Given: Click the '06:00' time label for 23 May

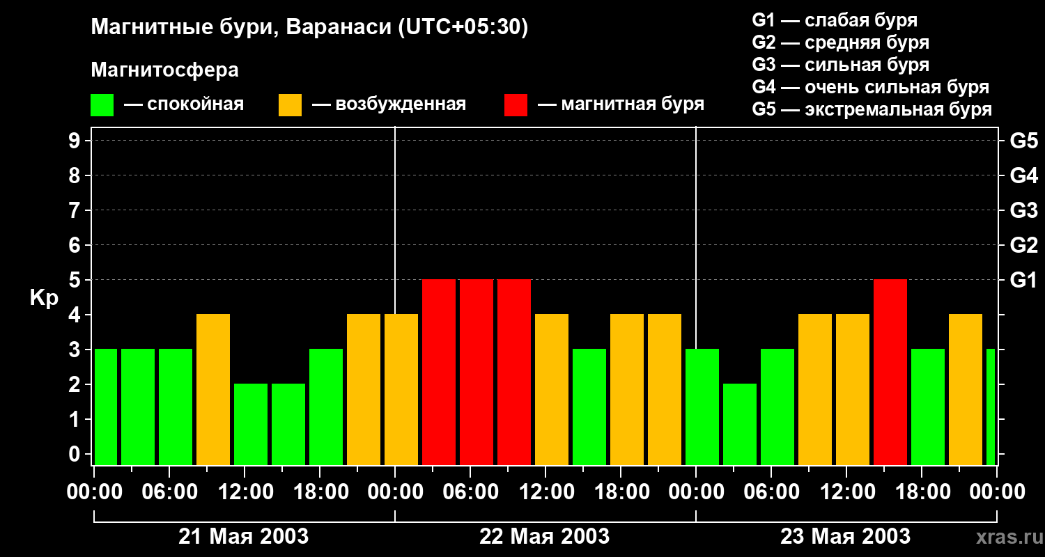Looking at the screenshot, I should [x=771, y=492].
